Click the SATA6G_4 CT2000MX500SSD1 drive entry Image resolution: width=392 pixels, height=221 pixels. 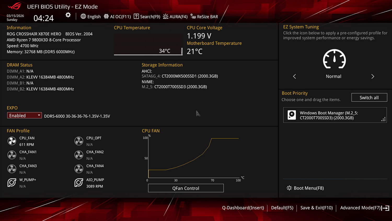pos(180,76)
